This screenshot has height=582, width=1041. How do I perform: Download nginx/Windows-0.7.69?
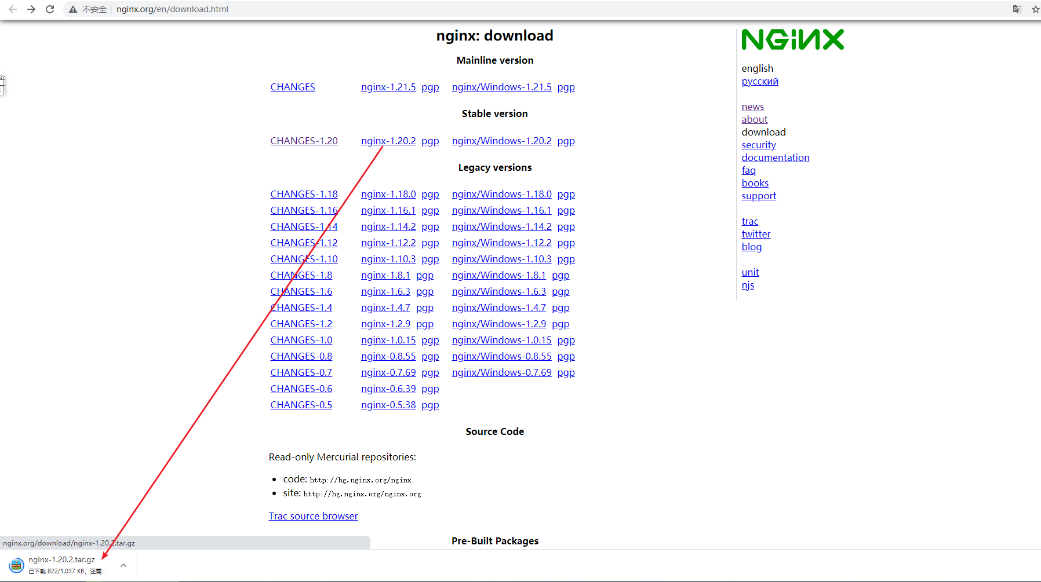tap(502, 372)
